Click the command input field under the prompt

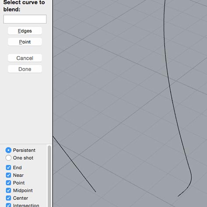tap(25, 19)
